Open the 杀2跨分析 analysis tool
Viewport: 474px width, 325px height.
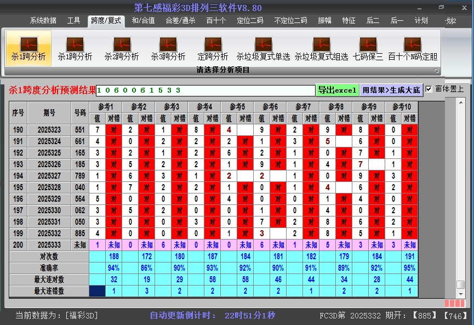[122, 48]
